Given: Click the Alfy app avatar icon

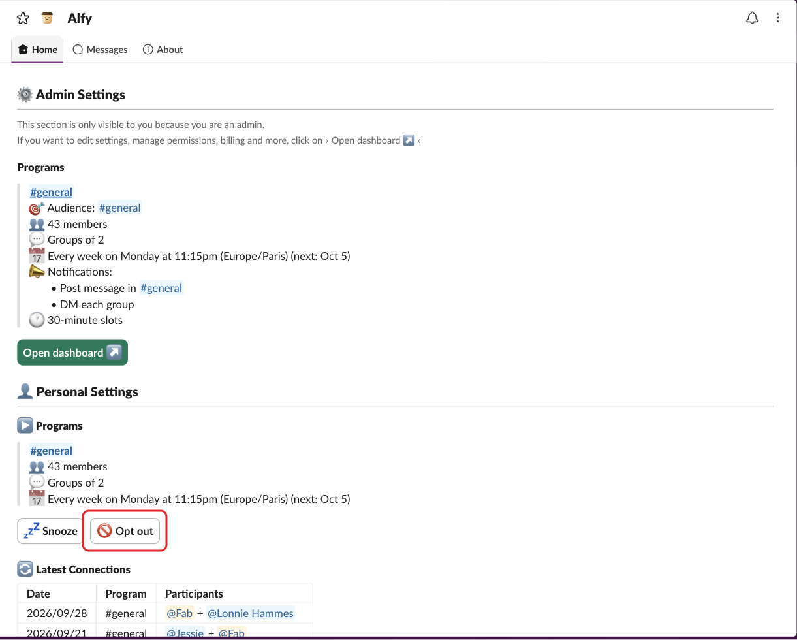Looking at the screenshot, I should pyautogui.click(x=47, y=18).
